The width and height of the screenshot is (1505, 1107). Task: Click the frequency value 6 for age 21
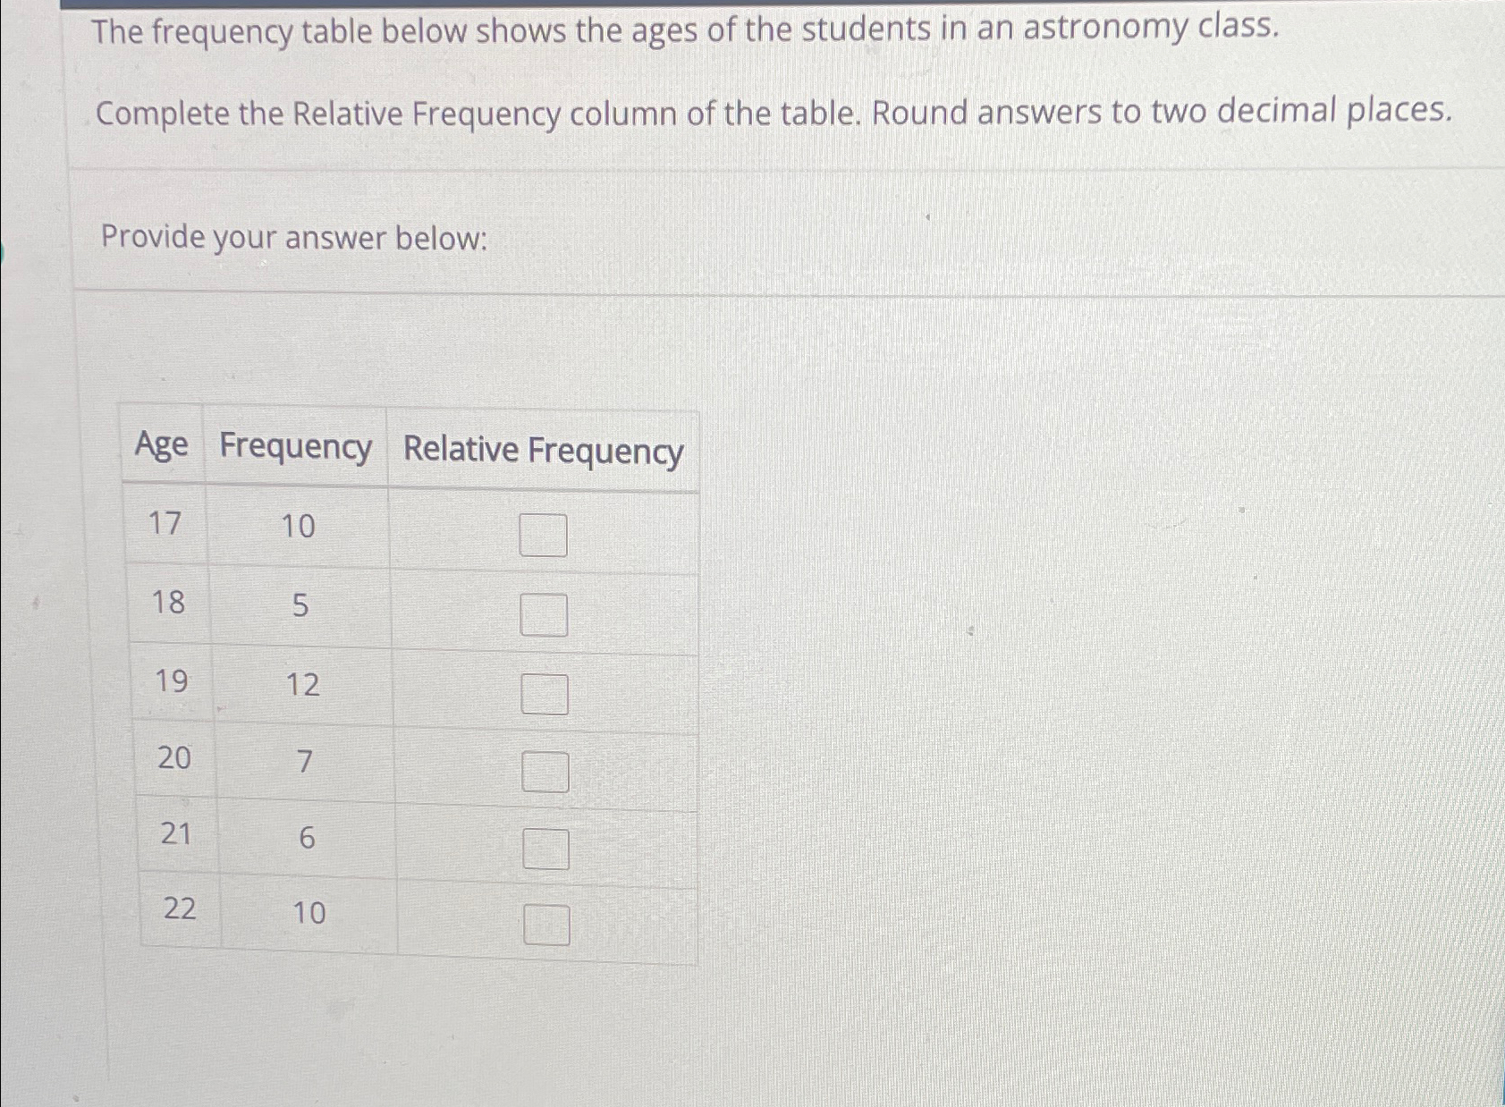(x=306, y=837)
